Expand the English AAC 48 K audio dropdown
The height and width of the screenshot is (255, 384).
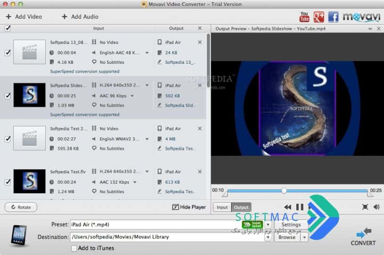147,53
